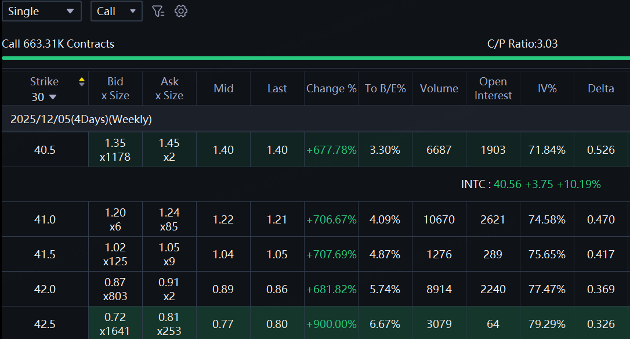The width and height of the screenshot is (630, 339).
Task: Click the INTC underlying price line
Action: [x=531, y=184]
